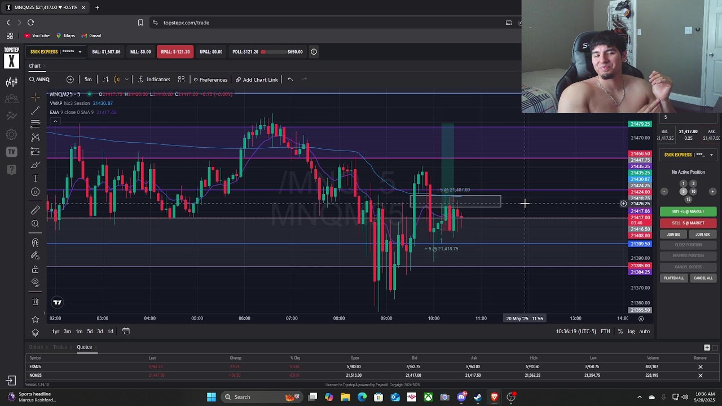Click BUY +5 @ MARKET button
Image resolution: width=722 pixels, height=406 pixels.
688,211
